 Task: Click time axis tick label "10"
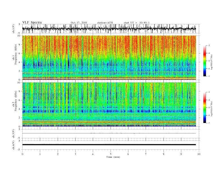pos(199,154)
